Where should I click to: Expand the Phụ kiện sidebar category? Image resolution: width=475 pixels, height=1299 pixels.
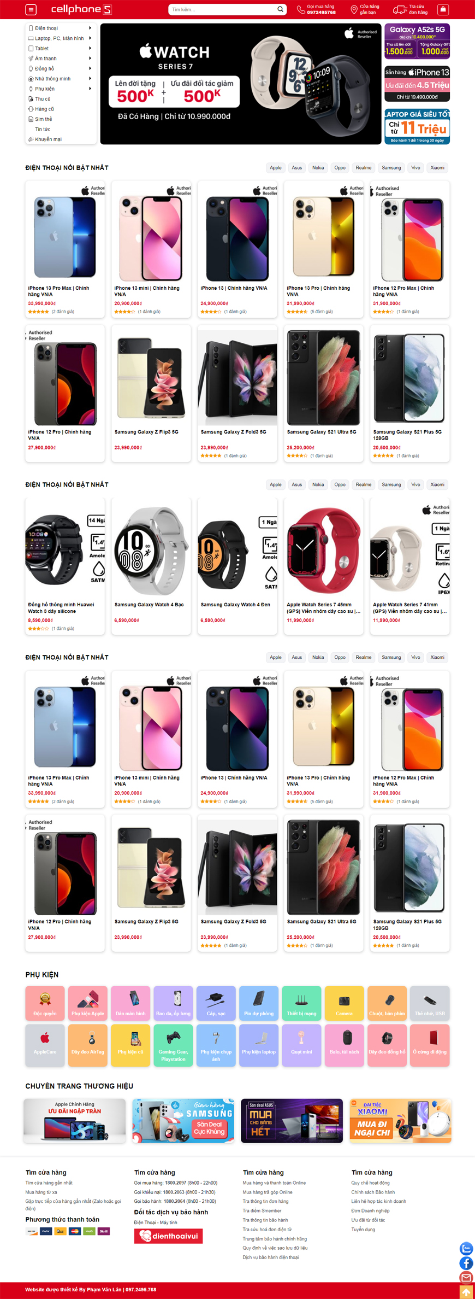tap(90, 89)
